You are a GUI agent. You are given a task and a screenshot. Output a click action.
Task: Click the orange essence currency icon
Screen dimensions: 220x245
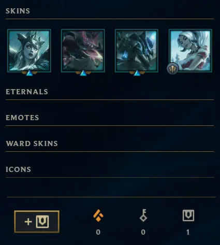98,215
